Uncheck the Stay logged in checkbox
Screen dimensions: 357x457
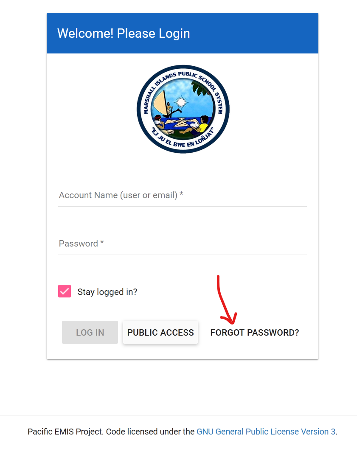click(65, 291)
